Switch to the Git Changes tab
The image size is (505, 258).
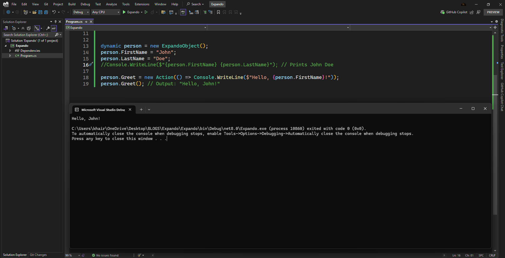click(38, 255)
